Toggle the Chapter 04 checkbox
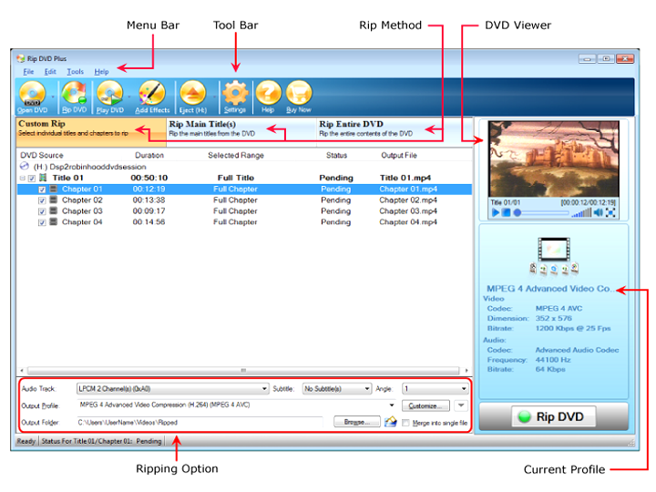656x492 pixels. click(x=42, y=222)
